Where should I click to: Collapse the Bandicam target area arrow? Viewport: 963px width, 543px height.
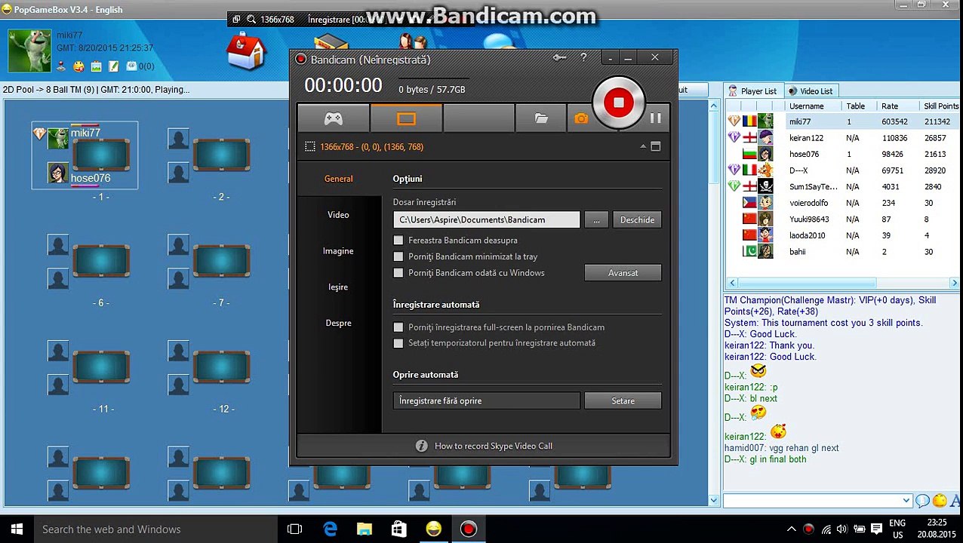coord(643,147)
